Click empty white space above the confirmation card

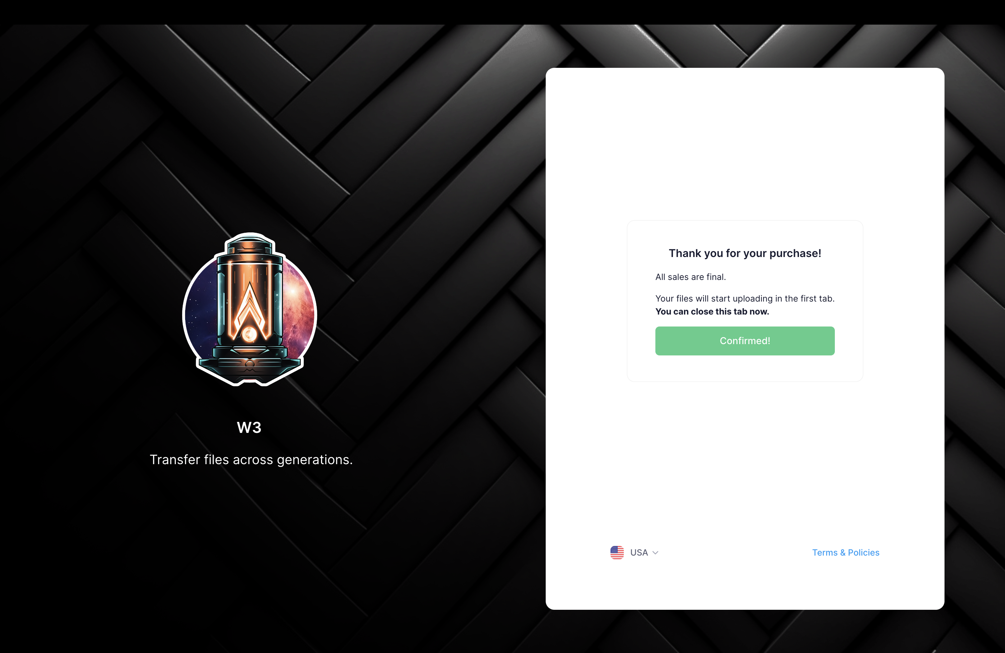click(745, 144)
